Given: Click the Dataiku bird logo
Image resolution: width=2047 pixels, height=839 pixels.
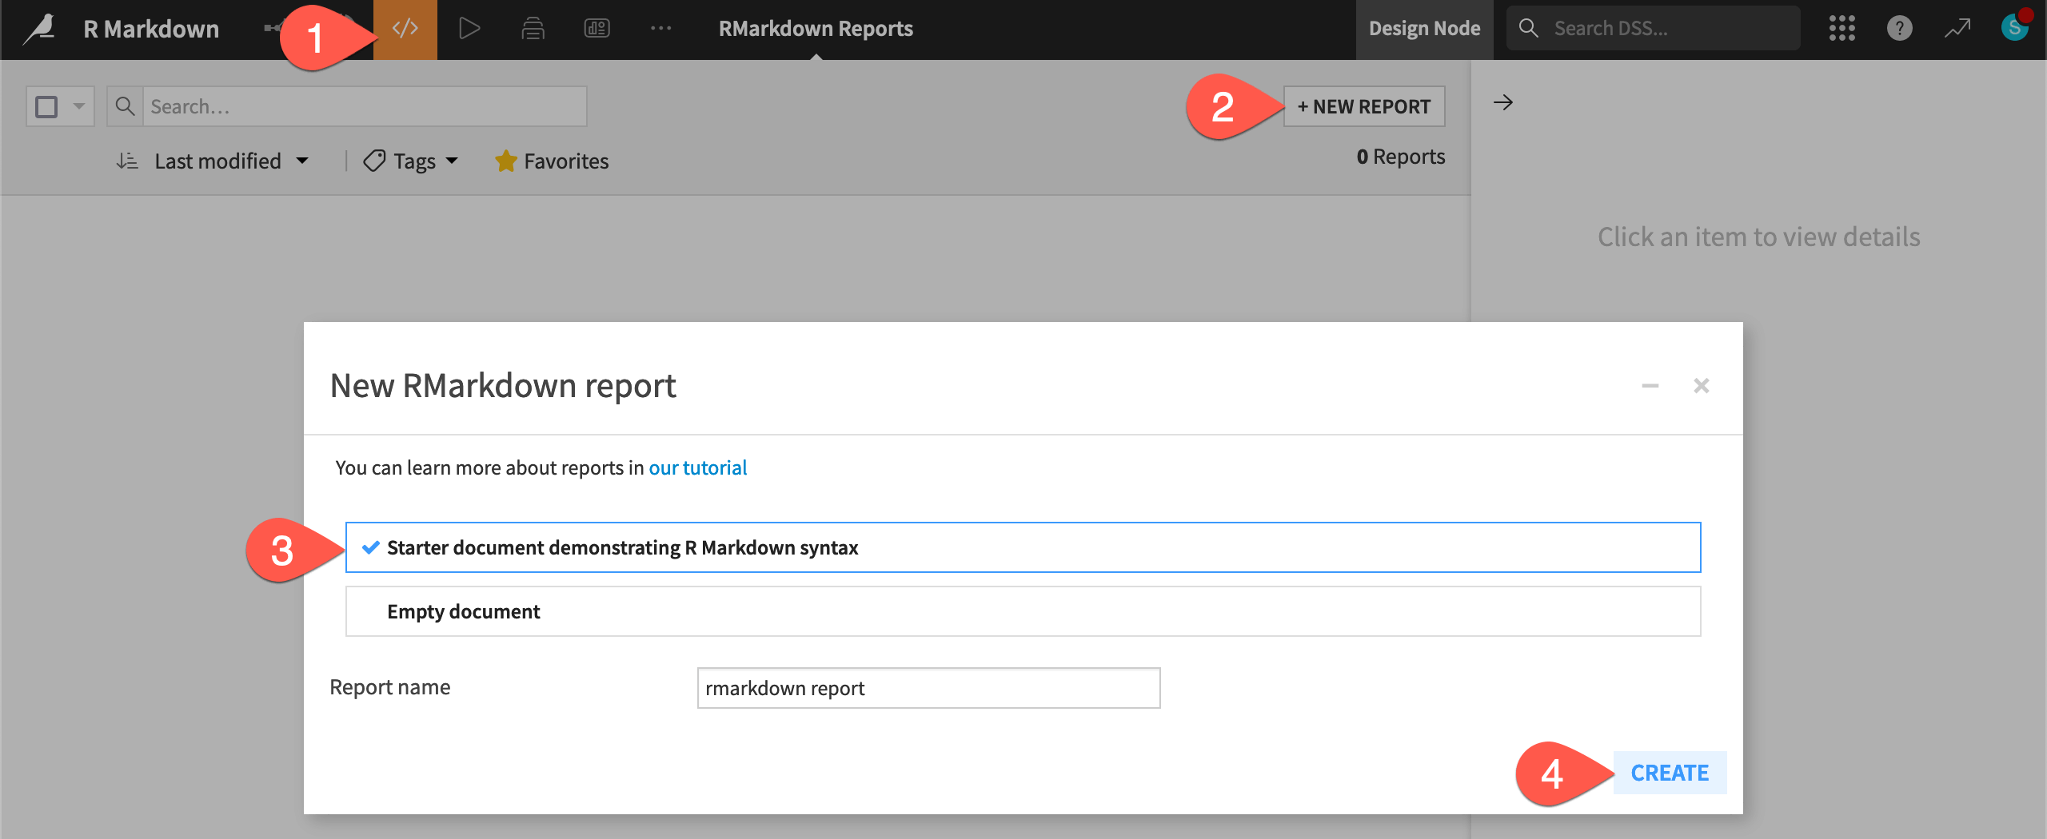Looking at the screenshot, I should pos(38,28).
